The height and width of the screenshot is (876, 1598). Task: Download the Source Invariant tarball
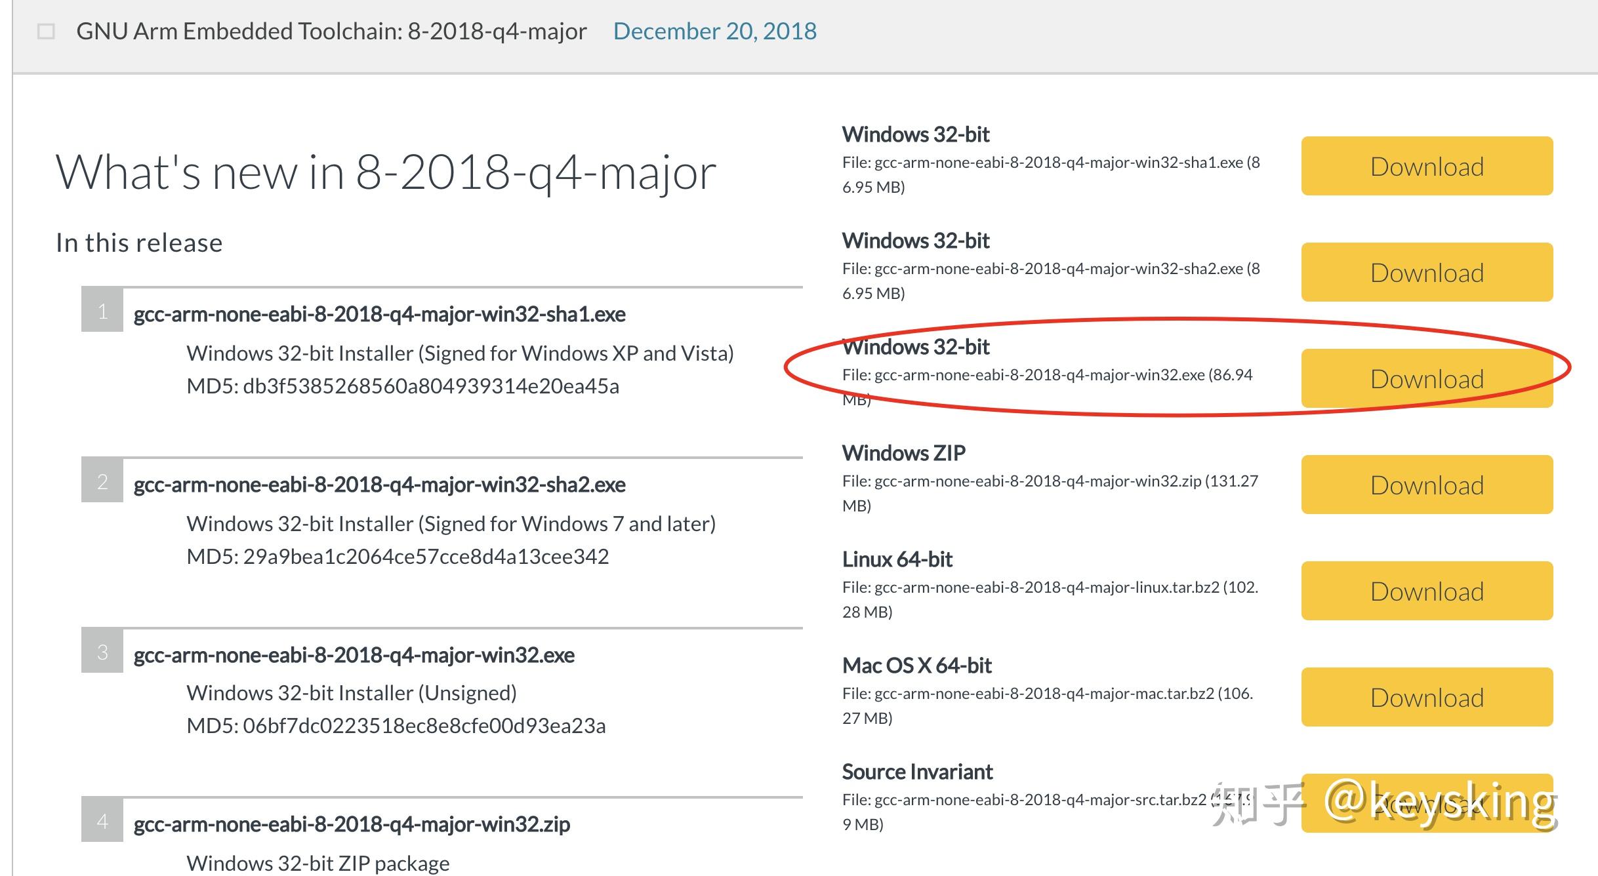click(1427, 803)
